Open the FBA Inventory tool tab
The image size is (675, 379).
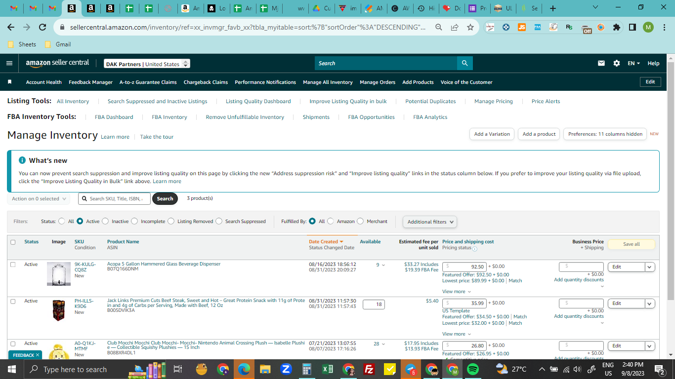(x=169, y=117)
